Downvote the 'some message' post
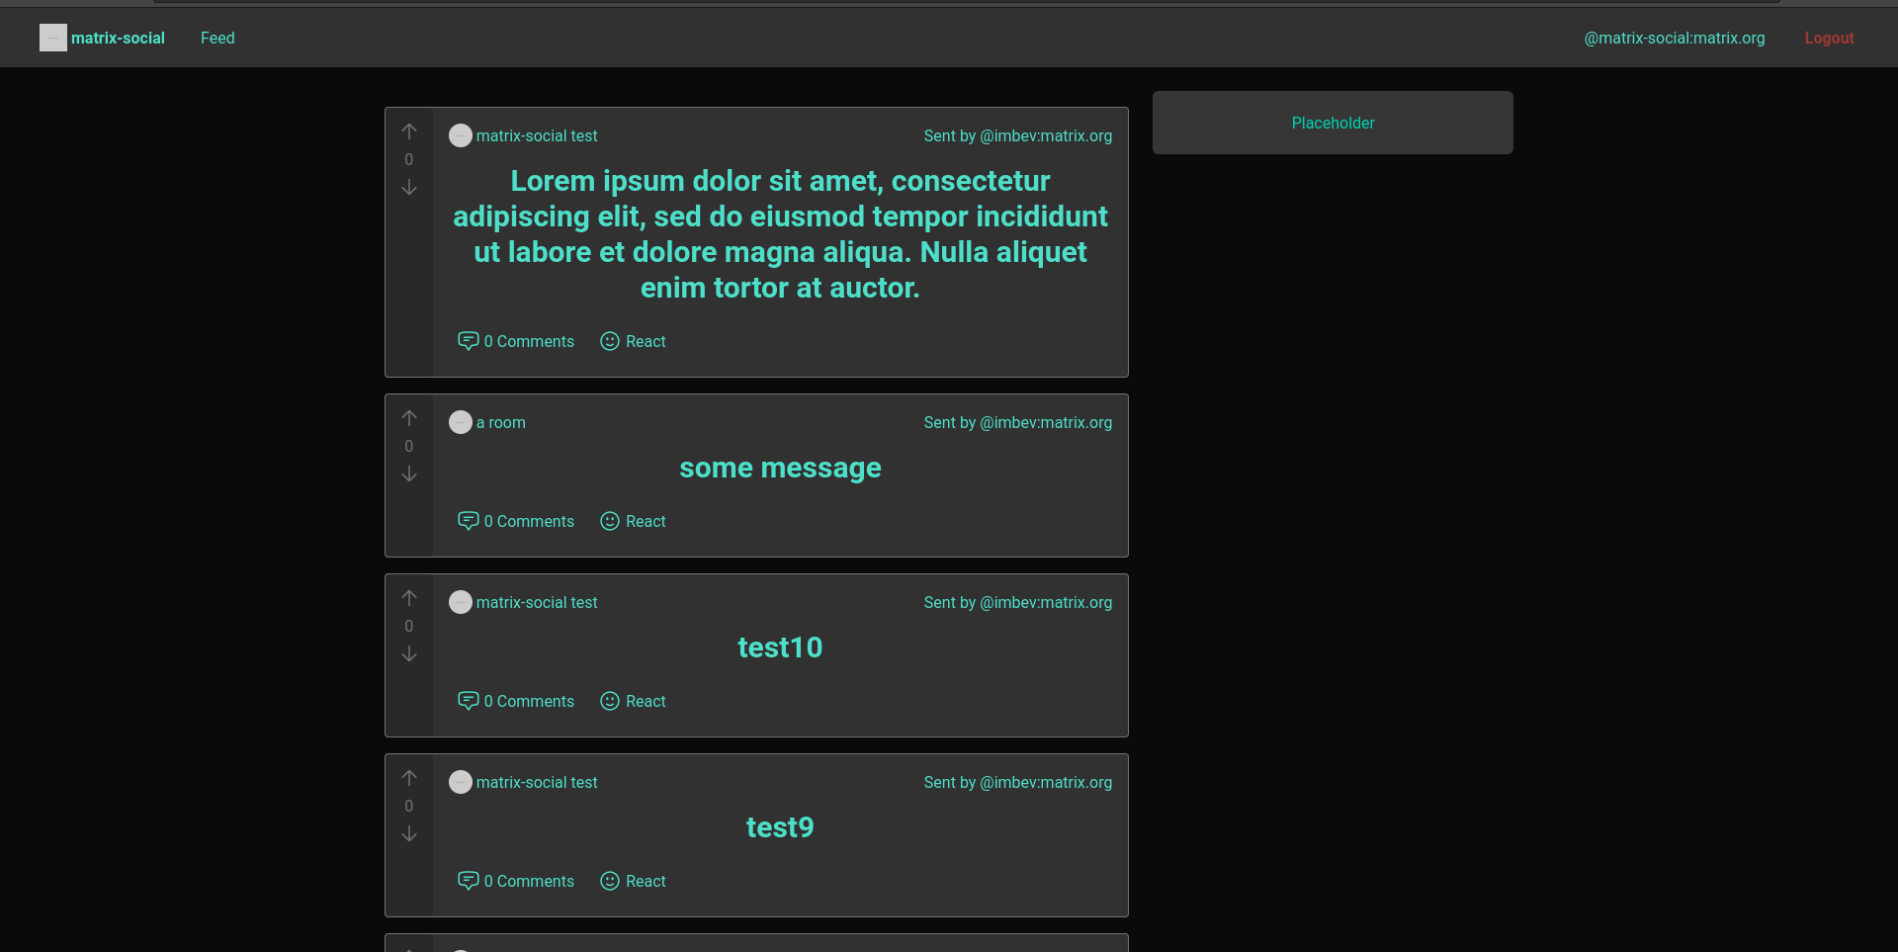The height and width of the screenshot is (952, 1898). click(x=409, y=475)
